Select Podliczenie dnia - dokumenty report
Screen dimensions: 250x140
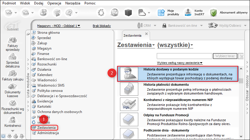pos(178,134)
